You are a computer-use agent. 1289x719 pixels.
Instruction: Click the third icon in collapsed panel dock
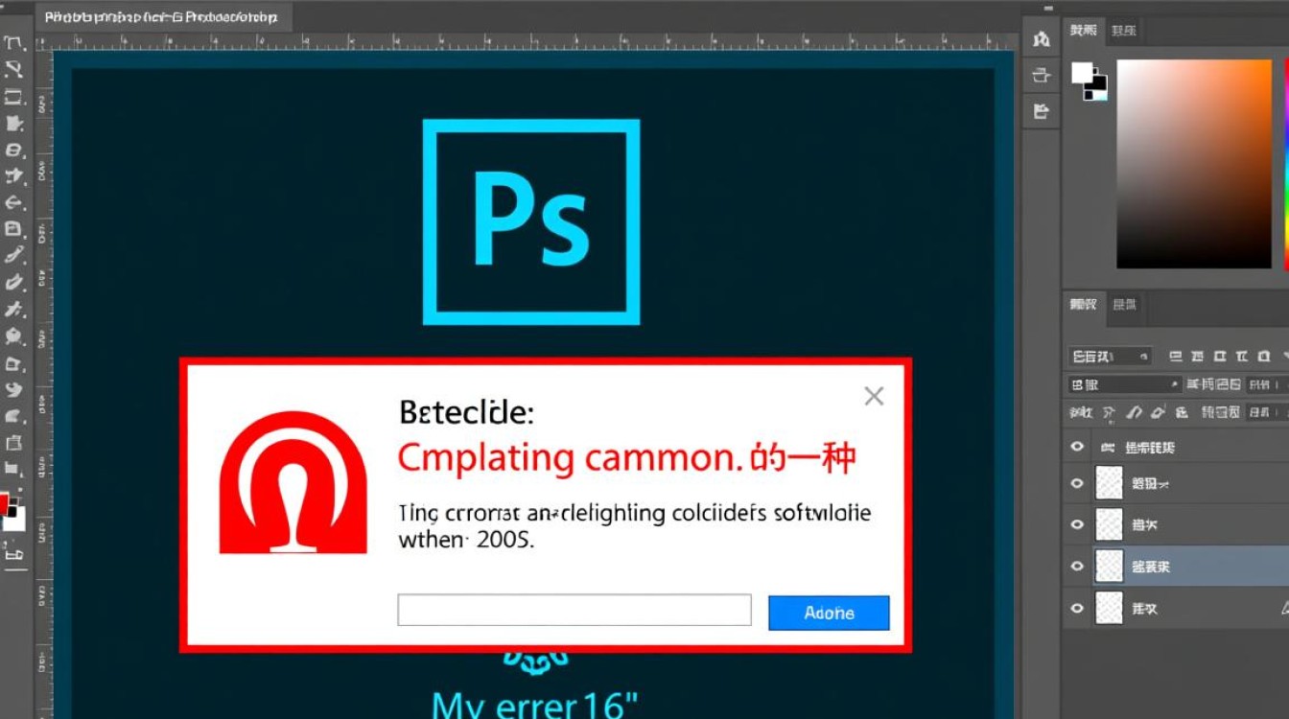click(x=1041, y=112)
